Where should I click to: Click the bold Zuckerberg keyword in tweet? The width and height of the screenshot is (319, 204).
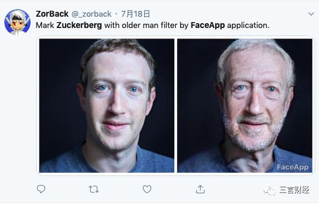pyautogui.click(x=79, y=25)
